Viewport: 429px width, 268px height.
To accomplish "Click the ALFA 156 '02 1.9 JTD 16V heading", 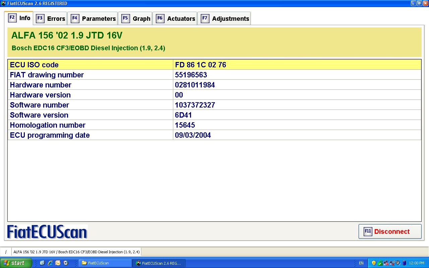I will tap(67, 36).
